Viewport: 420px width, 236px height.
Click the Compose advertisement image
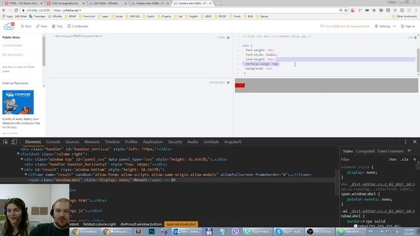pos(18,102)
